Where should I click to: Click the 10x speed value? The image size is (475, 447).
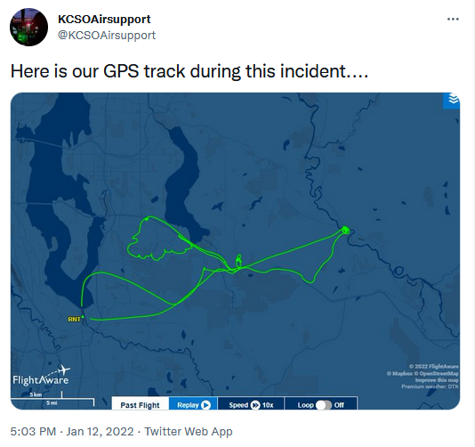click(x=268, y=405)
